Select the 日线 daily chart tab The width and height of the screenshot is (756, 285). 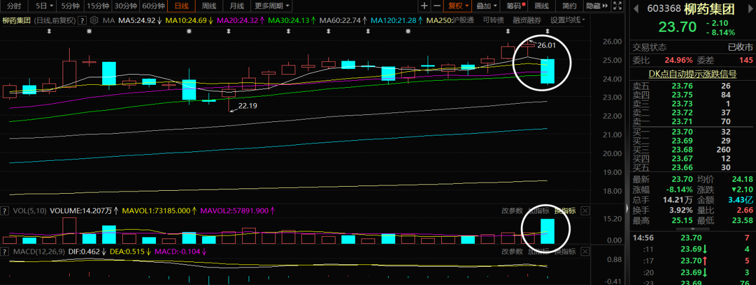coord(182,6)
